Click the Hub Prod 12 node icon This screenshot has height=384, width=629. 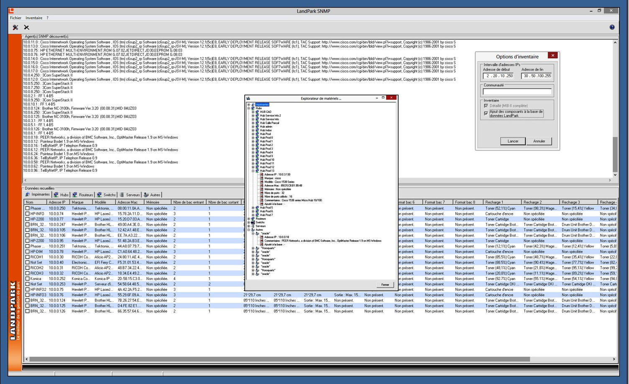(257, 167)
